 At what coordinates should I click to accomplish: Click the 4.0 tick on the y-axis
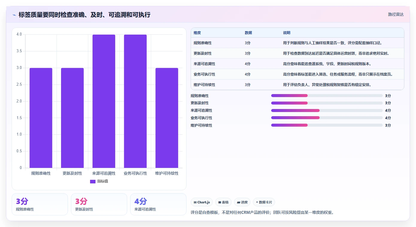19,34
